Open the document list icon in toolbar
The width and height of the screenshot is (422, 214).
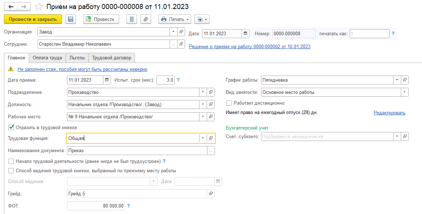[132, 19]
